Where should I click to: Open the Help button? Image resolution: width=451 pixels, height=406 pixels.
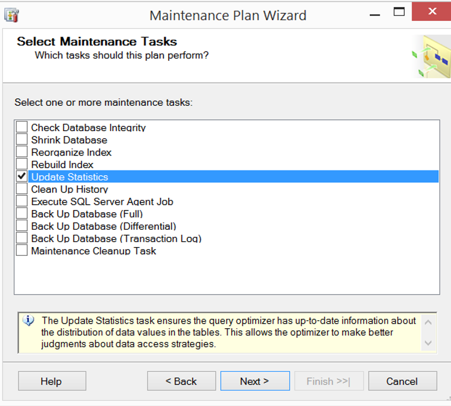click(x=52, y=381)
